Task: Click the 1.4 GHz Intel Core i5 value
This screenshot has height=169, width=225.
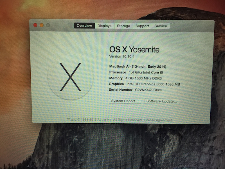Action: click(146, 72)
